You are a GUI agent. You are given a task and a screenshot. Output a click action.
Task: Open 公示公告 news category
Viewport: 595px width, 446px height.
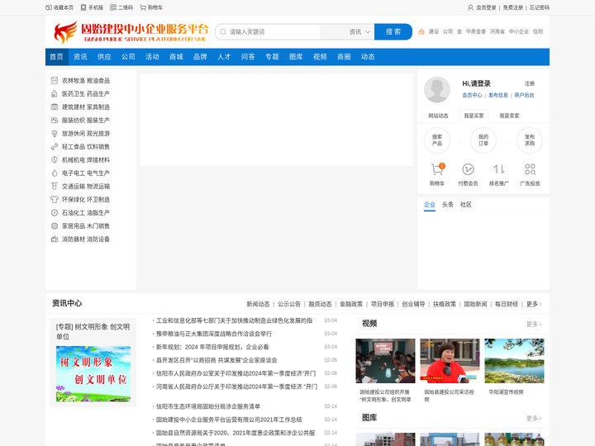tap(289, 304)
